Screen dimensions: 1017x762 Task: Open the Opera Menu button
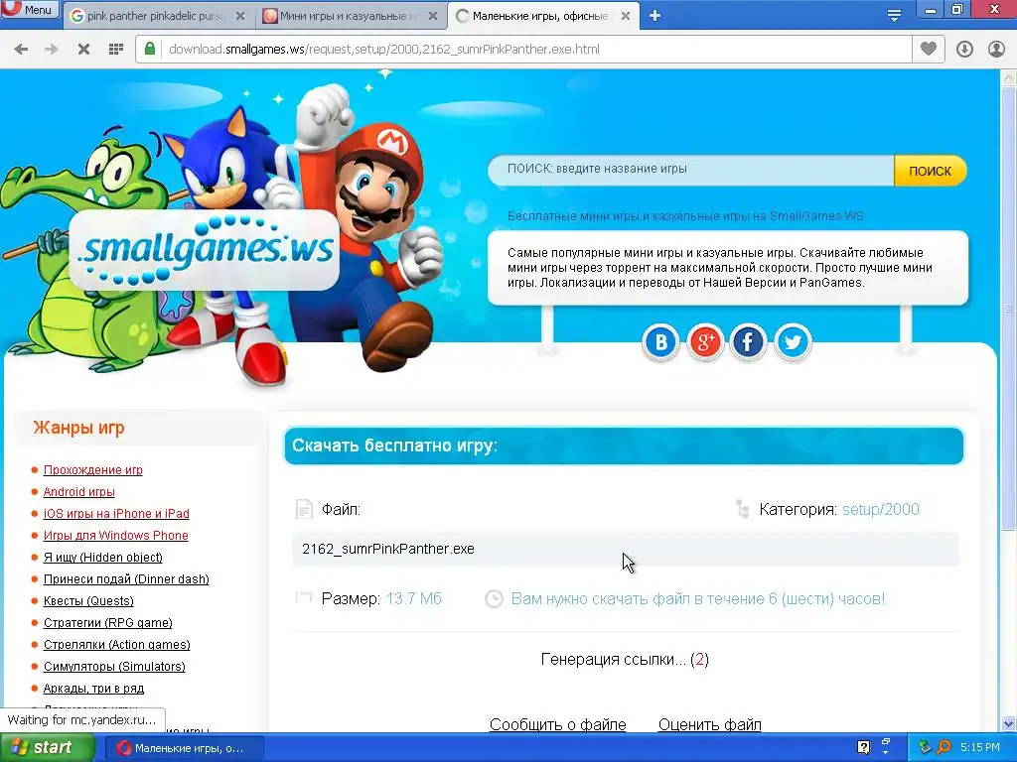point(30,10)
